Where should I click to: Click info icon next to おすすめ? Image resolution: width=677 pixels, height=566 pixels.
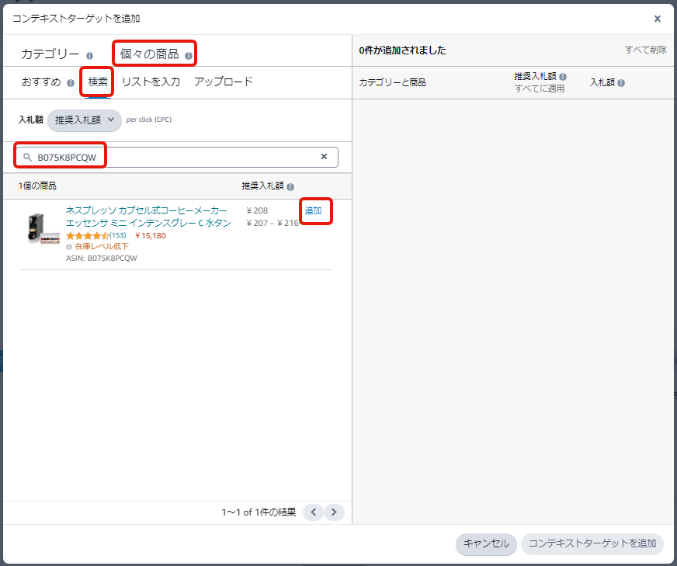tap(71, 83)
